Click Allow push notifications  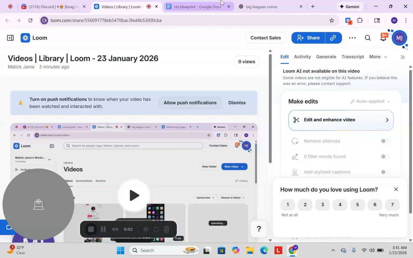pos(190,103)
